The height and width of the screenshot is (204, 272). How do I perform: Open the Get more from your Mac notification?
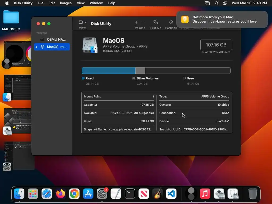(x=222, y=19)
